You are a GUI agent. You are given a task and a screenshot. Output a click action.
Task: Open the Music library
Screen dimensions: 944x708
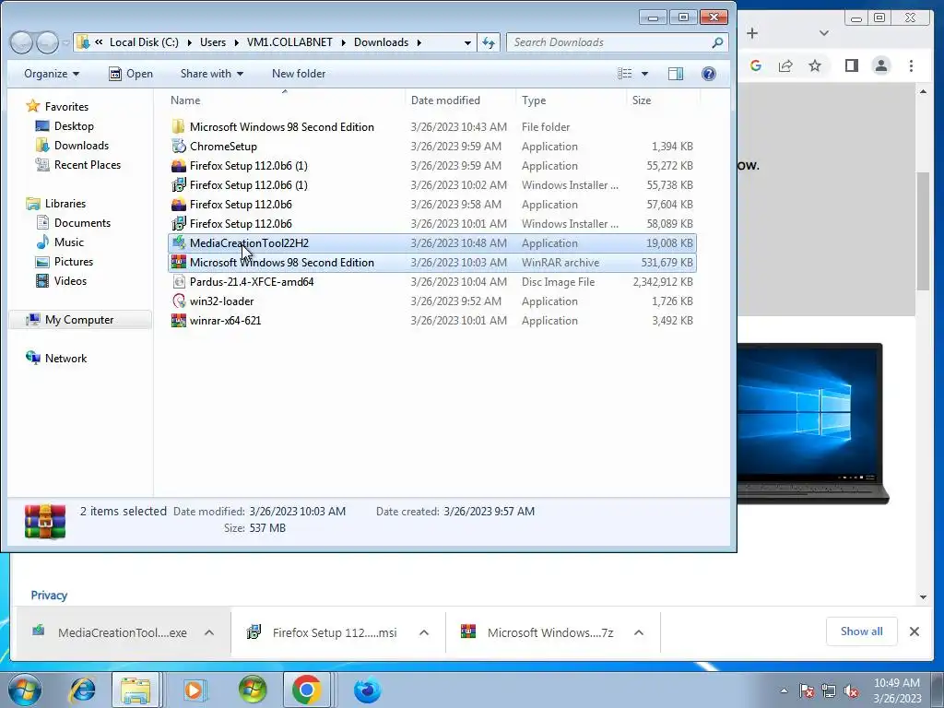68,242
